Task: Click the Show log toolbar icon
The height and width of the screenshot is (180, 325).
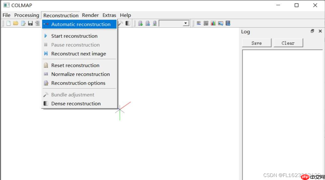Action: click(x=199, y=23)
